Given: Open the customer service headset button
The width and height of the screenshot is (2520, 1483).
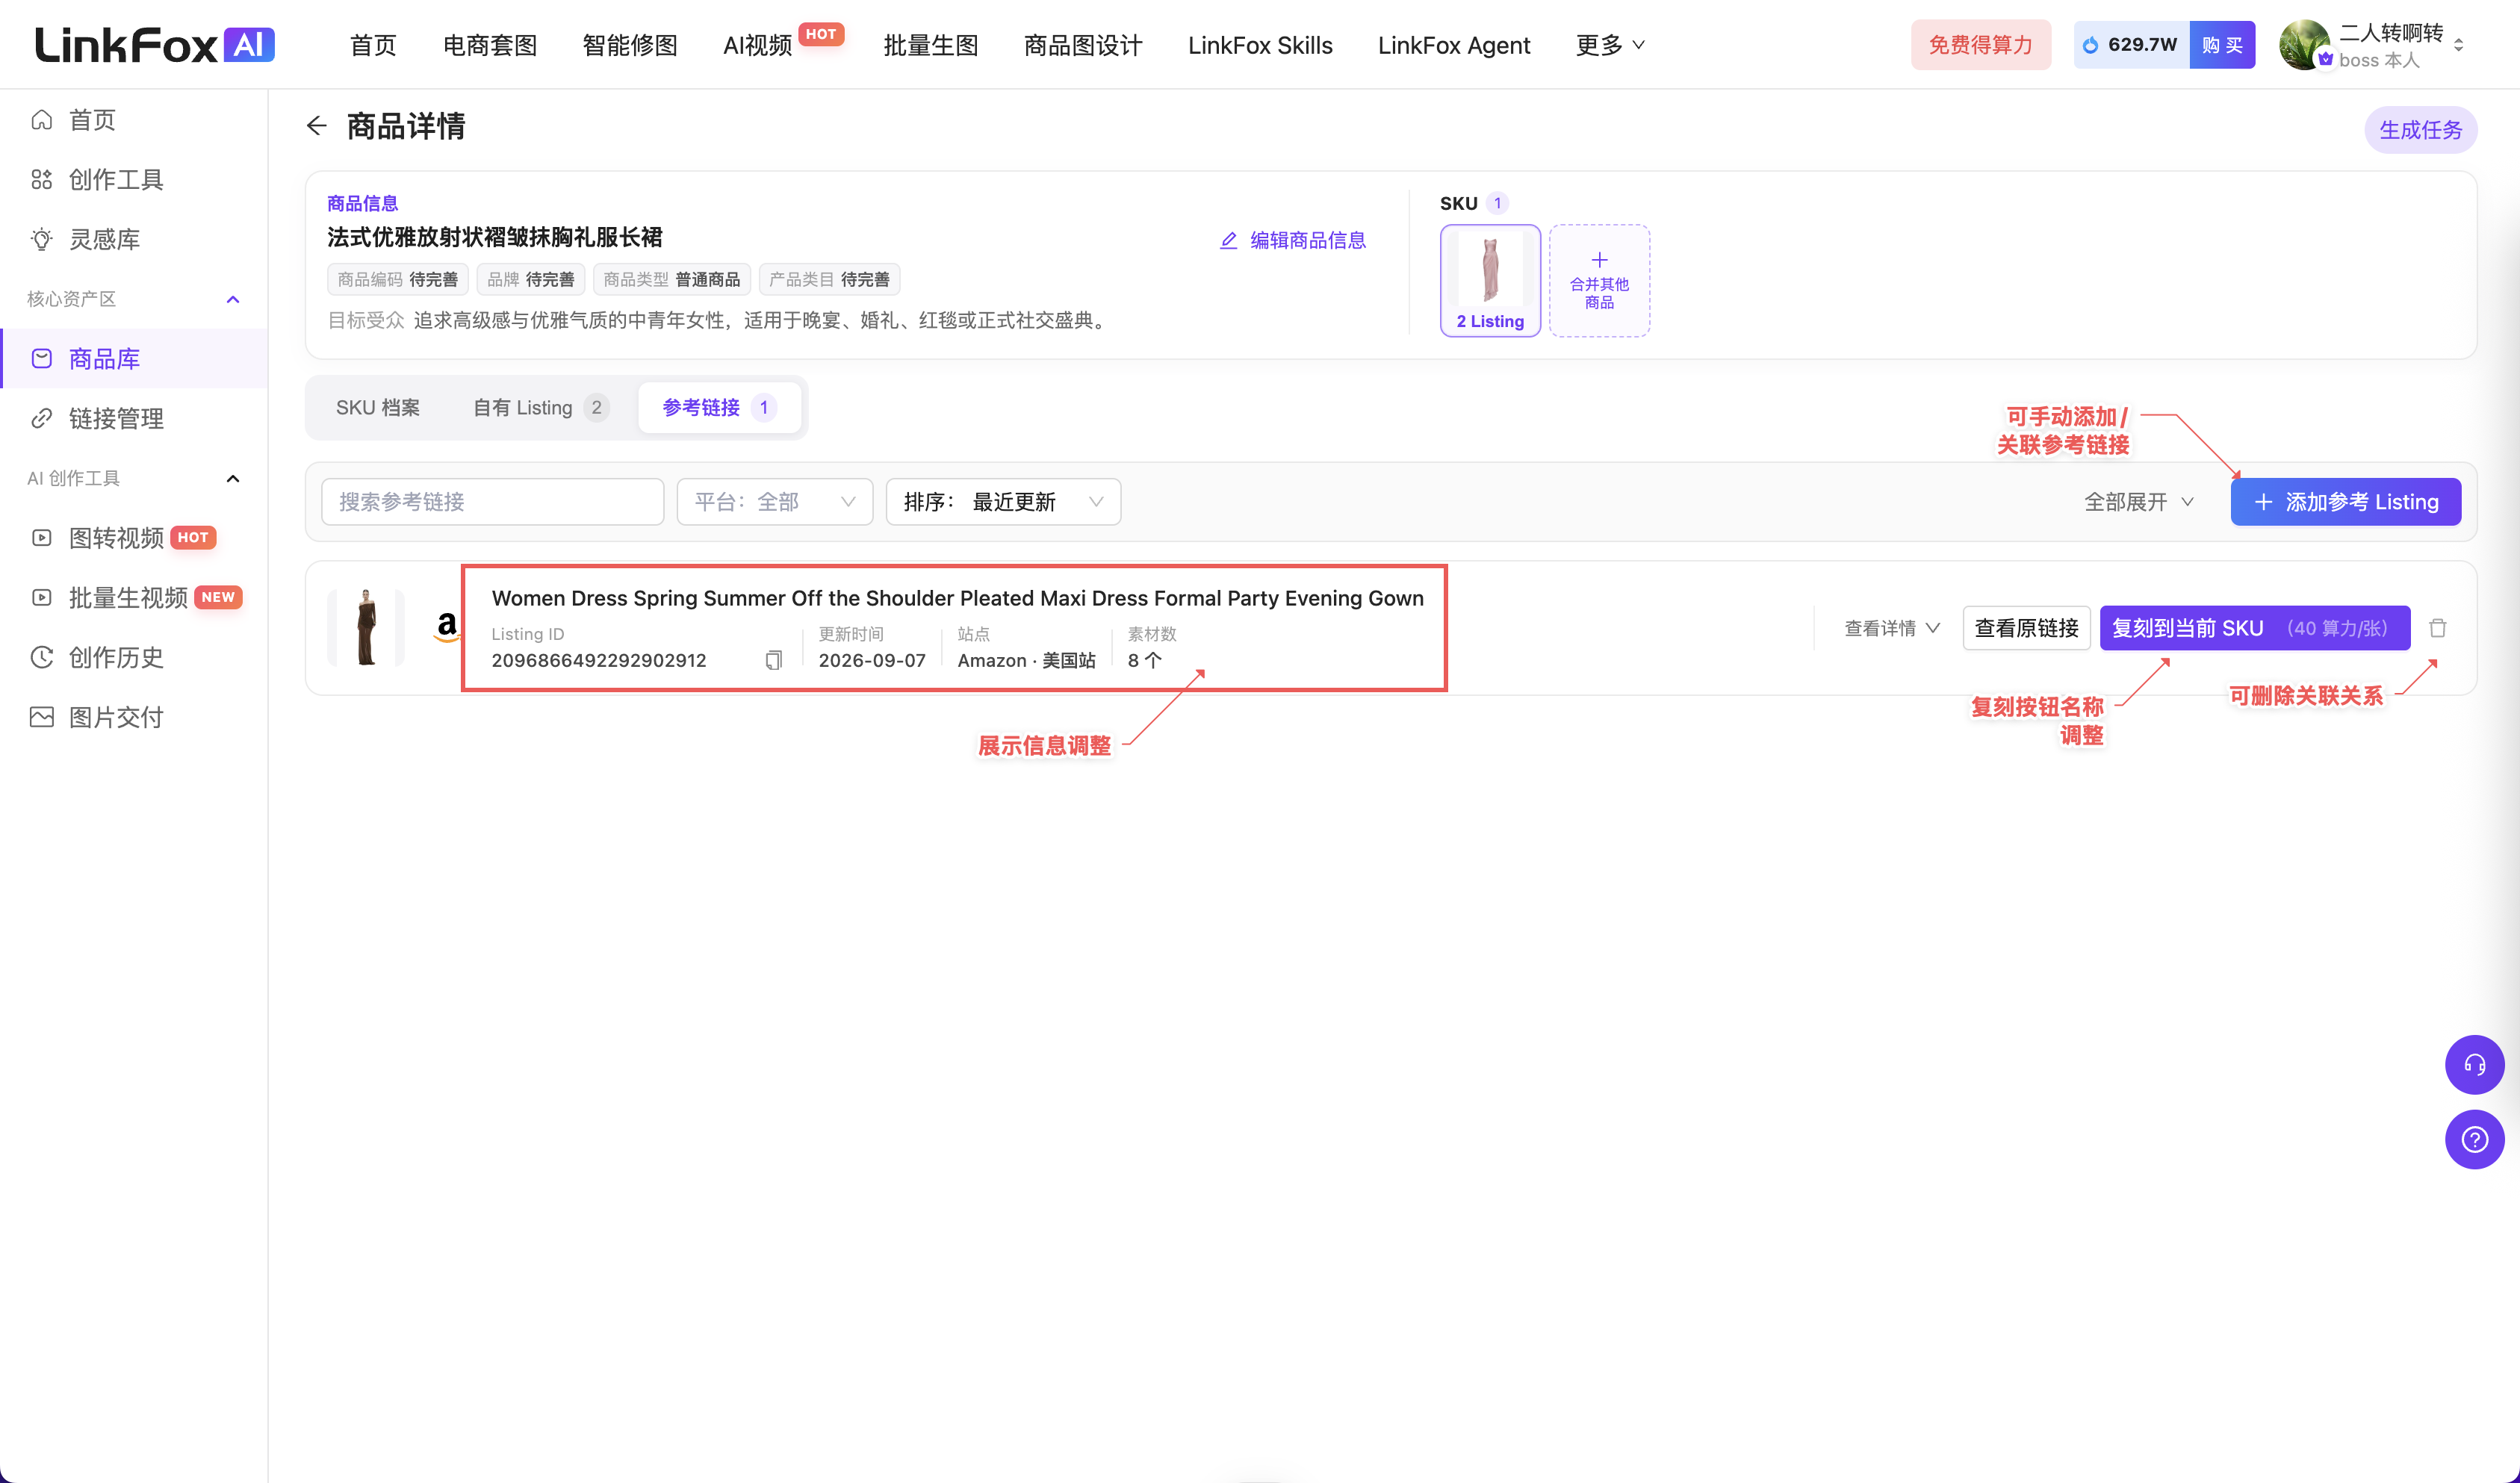Looking at the screenshot, I should (2475, 1064).
